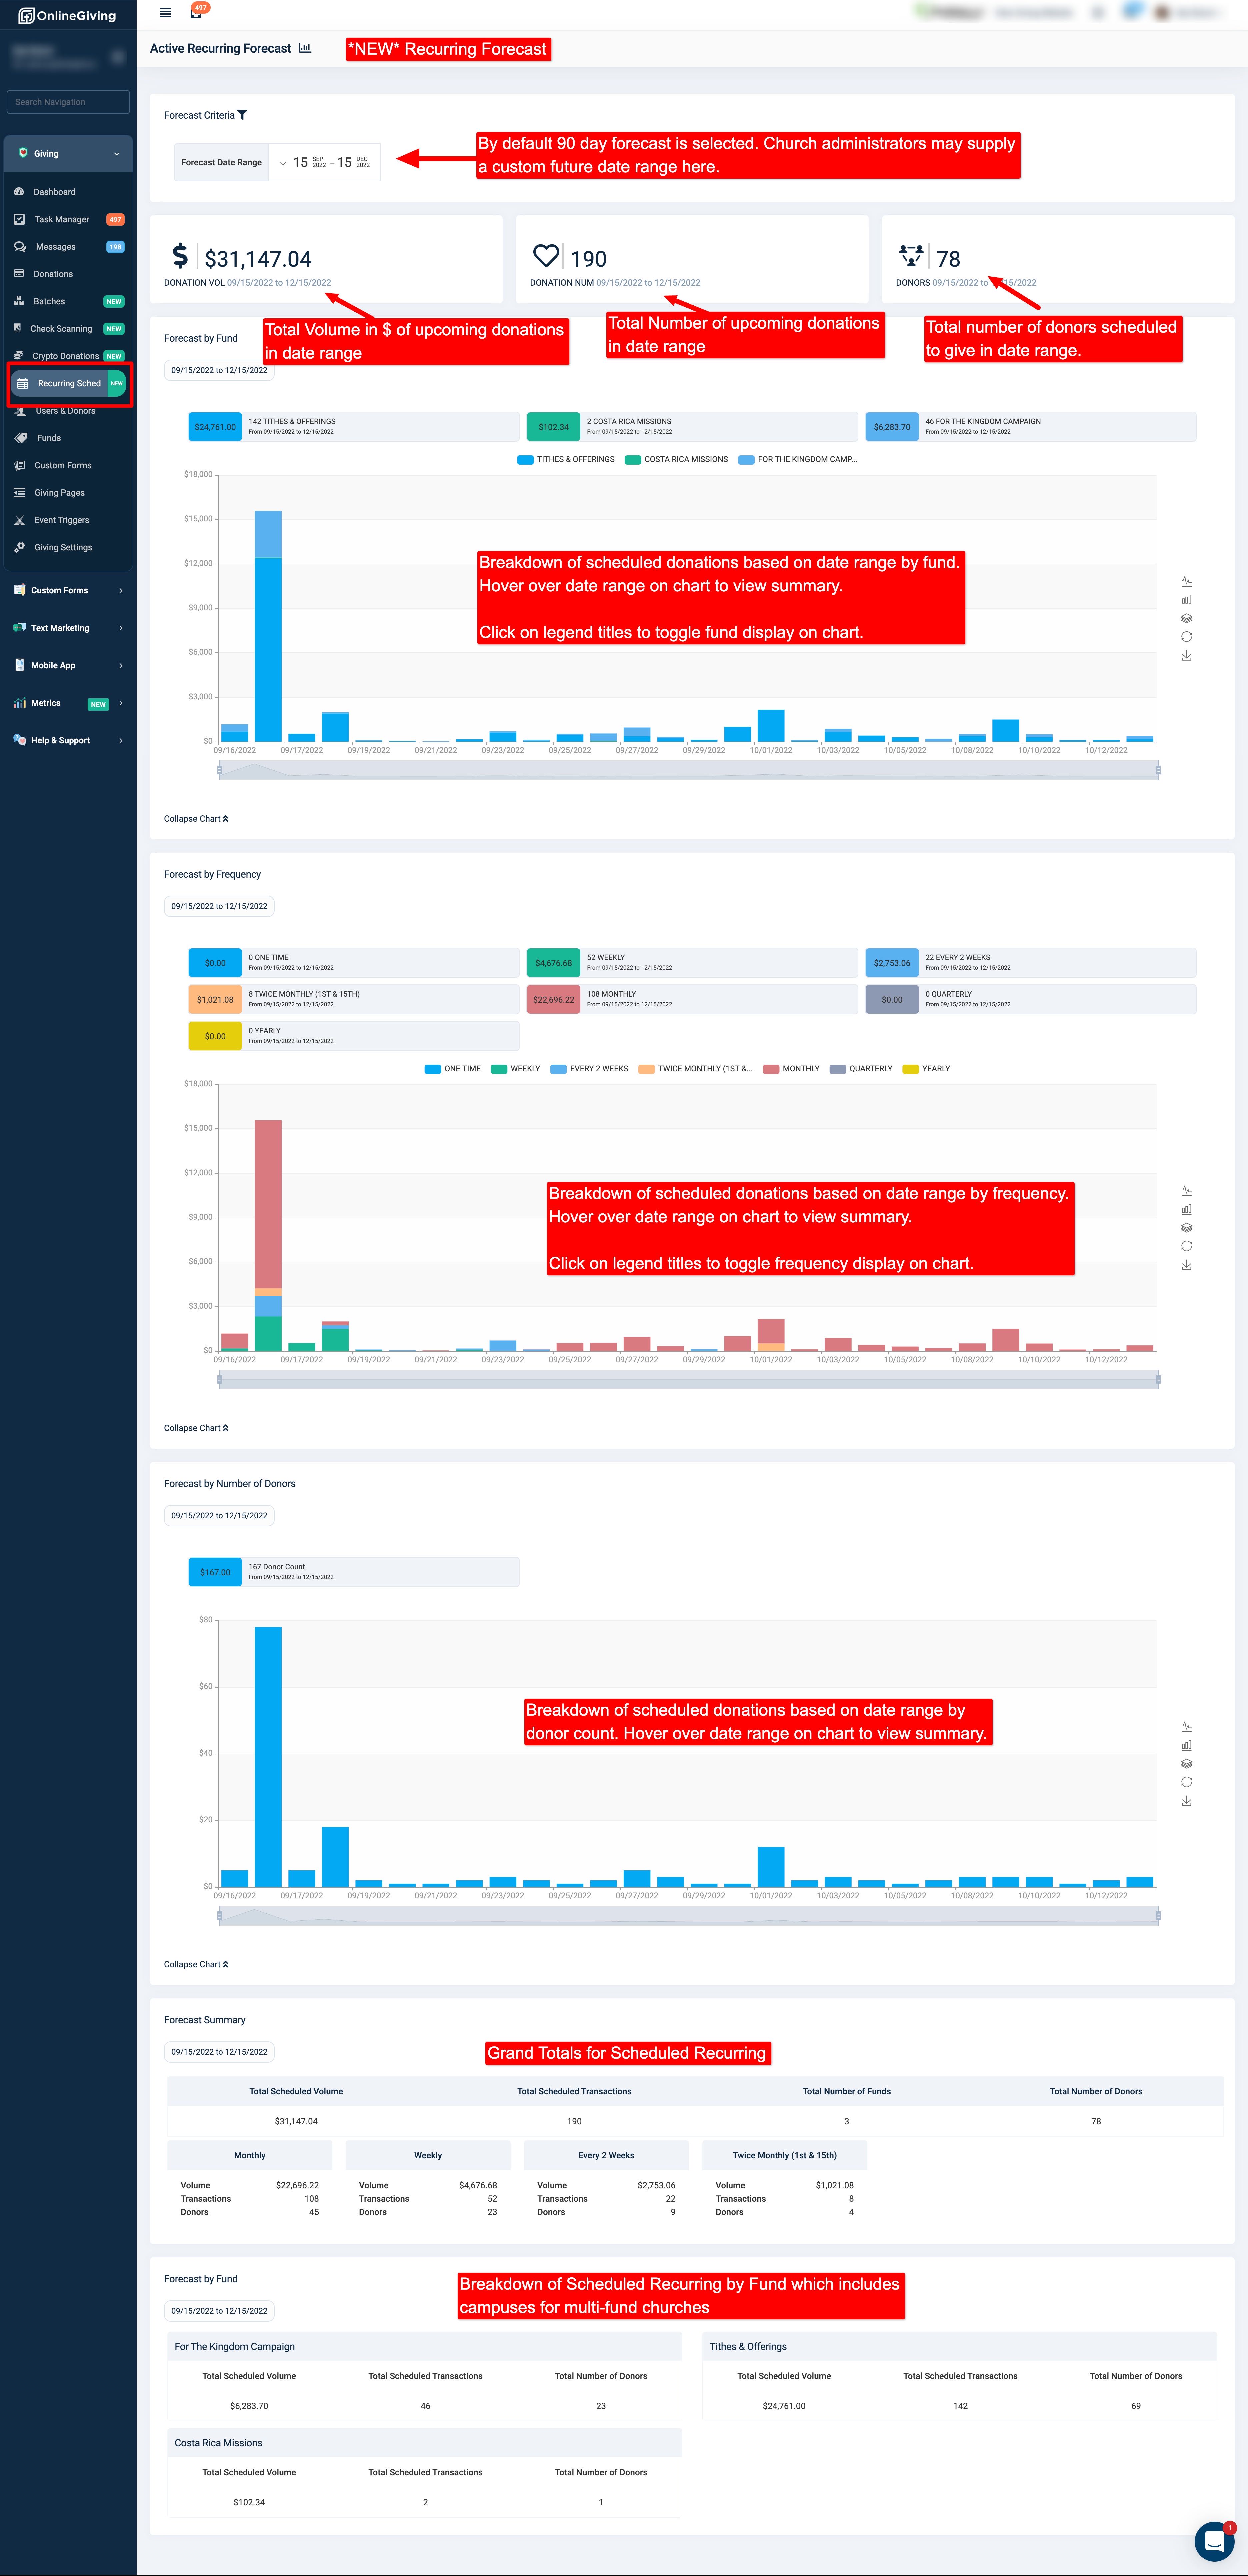The image size is (1248, 2576).
Task: Toggle the QUARTERLY legend on frequency chart
Action: pos(861,1069)
